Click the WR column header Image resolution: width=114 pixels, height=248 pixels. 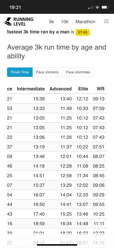pyautogui.click(x=101, y=89)
